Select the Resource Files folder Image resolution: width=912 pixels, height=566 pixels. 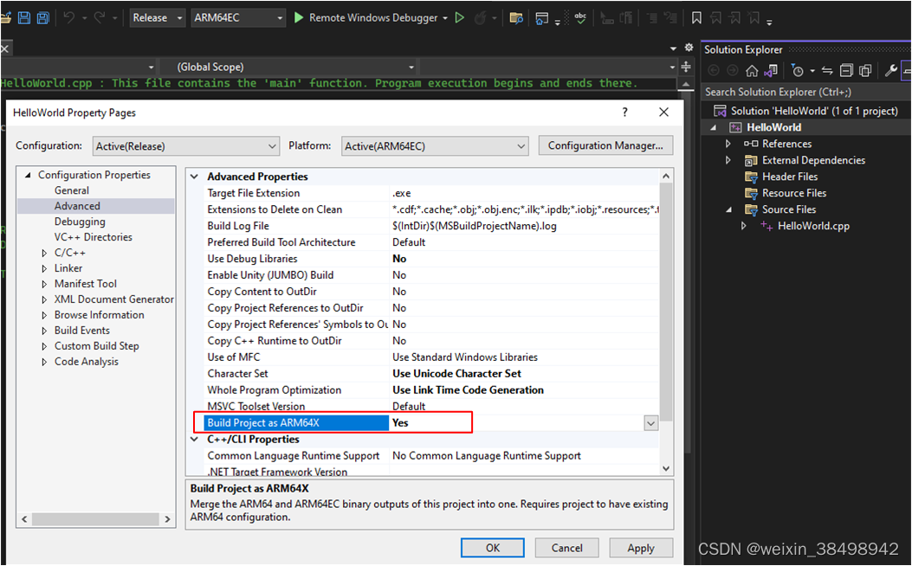[x=794, y=193]
